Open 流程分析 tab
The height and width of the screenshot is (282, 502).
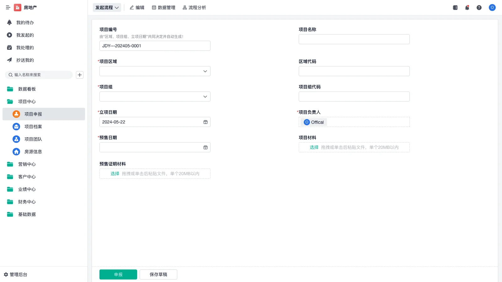(195, 8)
